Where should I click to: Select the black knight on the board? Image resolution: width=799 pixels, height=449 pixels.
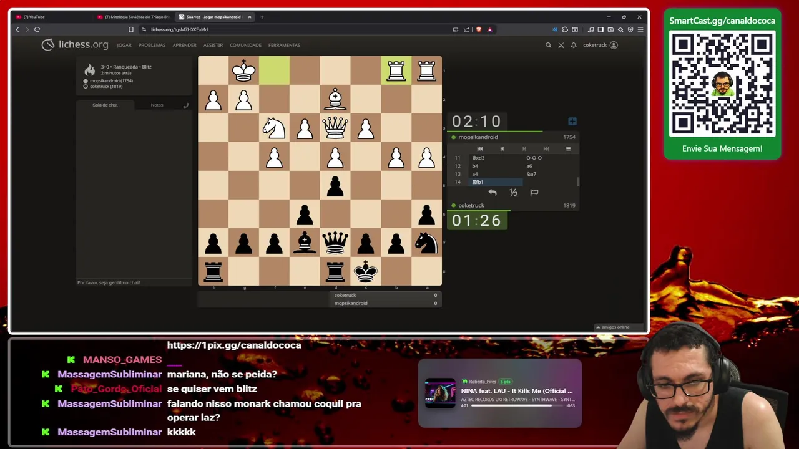pos(426,243)
